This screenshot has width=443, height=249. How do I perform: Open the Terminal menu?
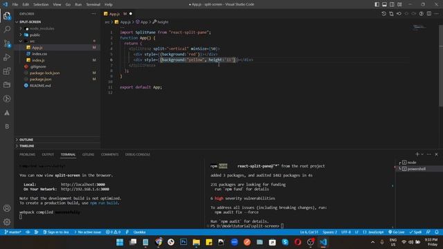pyautogui.click(x=93, y=5)
